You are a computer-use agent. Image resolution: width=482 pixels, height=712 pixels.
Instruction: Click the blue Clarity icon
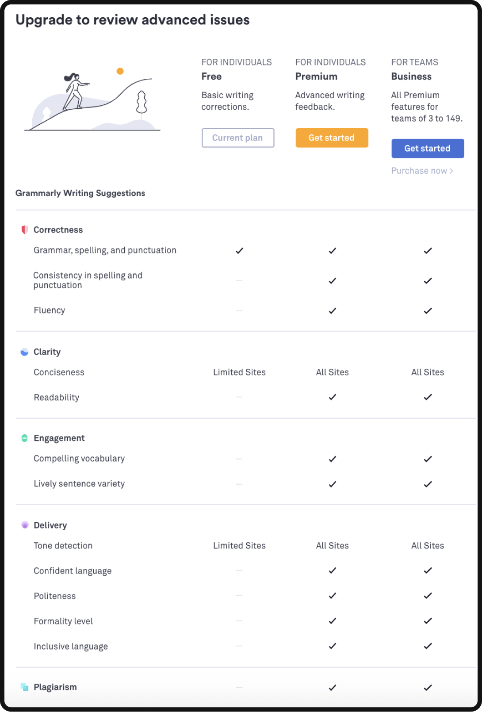coord(25,352)
